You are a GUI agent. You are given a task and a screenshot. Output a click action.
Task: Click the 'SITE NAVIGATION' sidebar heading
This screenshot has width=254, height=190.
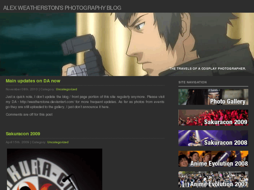pos(193,82)
